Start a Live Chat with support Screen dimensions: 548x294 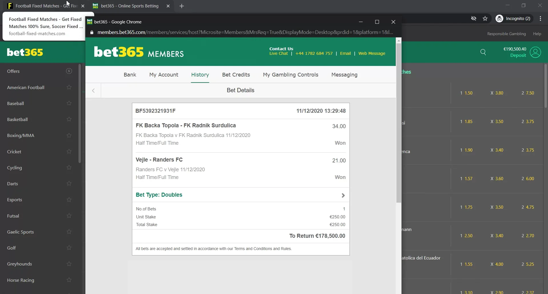click(x=279, y=53)
